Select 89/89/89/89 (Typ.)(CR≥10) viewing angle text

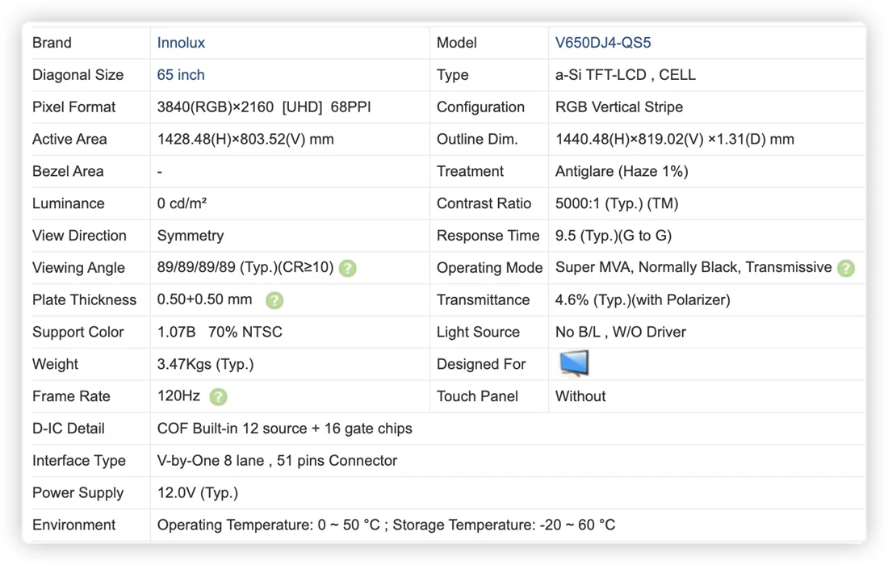click(x=245, y=267)
